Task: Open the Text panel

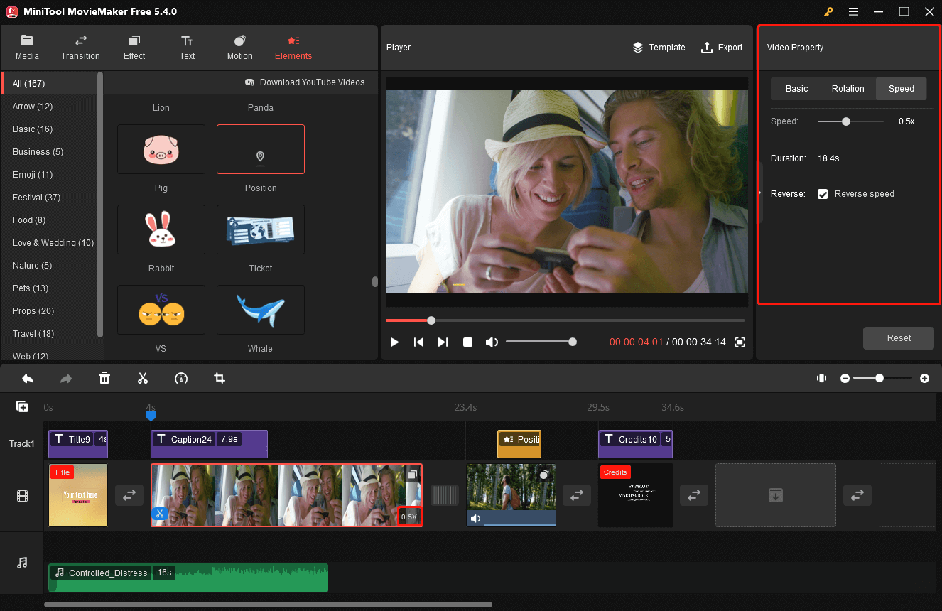Action: 187,47
